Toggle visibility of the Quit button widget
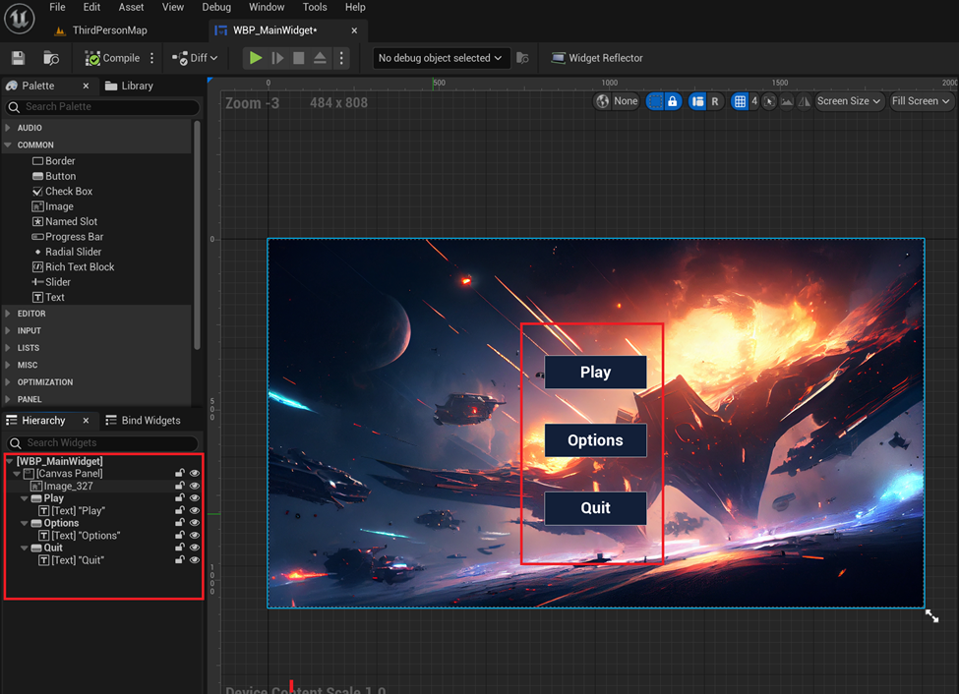959x694 pixels. click(195, 548)
